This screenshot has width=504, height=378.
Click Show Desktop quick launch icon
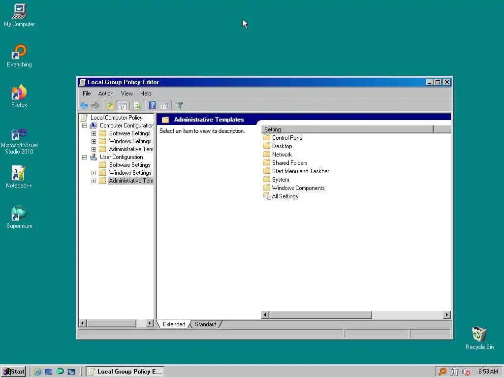coord(49,372)
